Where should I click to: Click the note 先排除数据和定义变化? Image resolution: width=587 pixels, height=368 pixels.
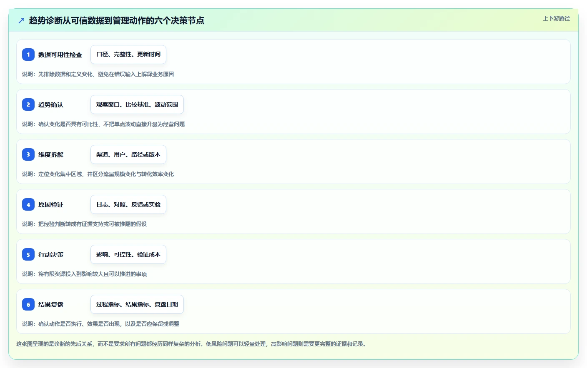[x=98, y=74]
